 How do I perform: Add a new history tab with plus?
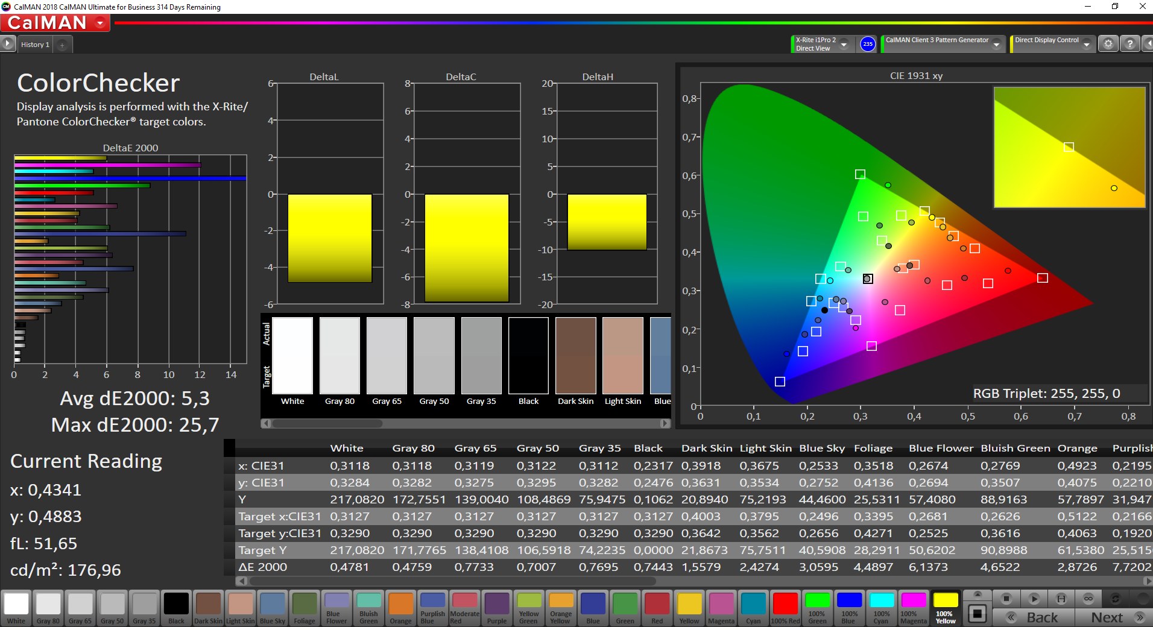tap(62, 45)
